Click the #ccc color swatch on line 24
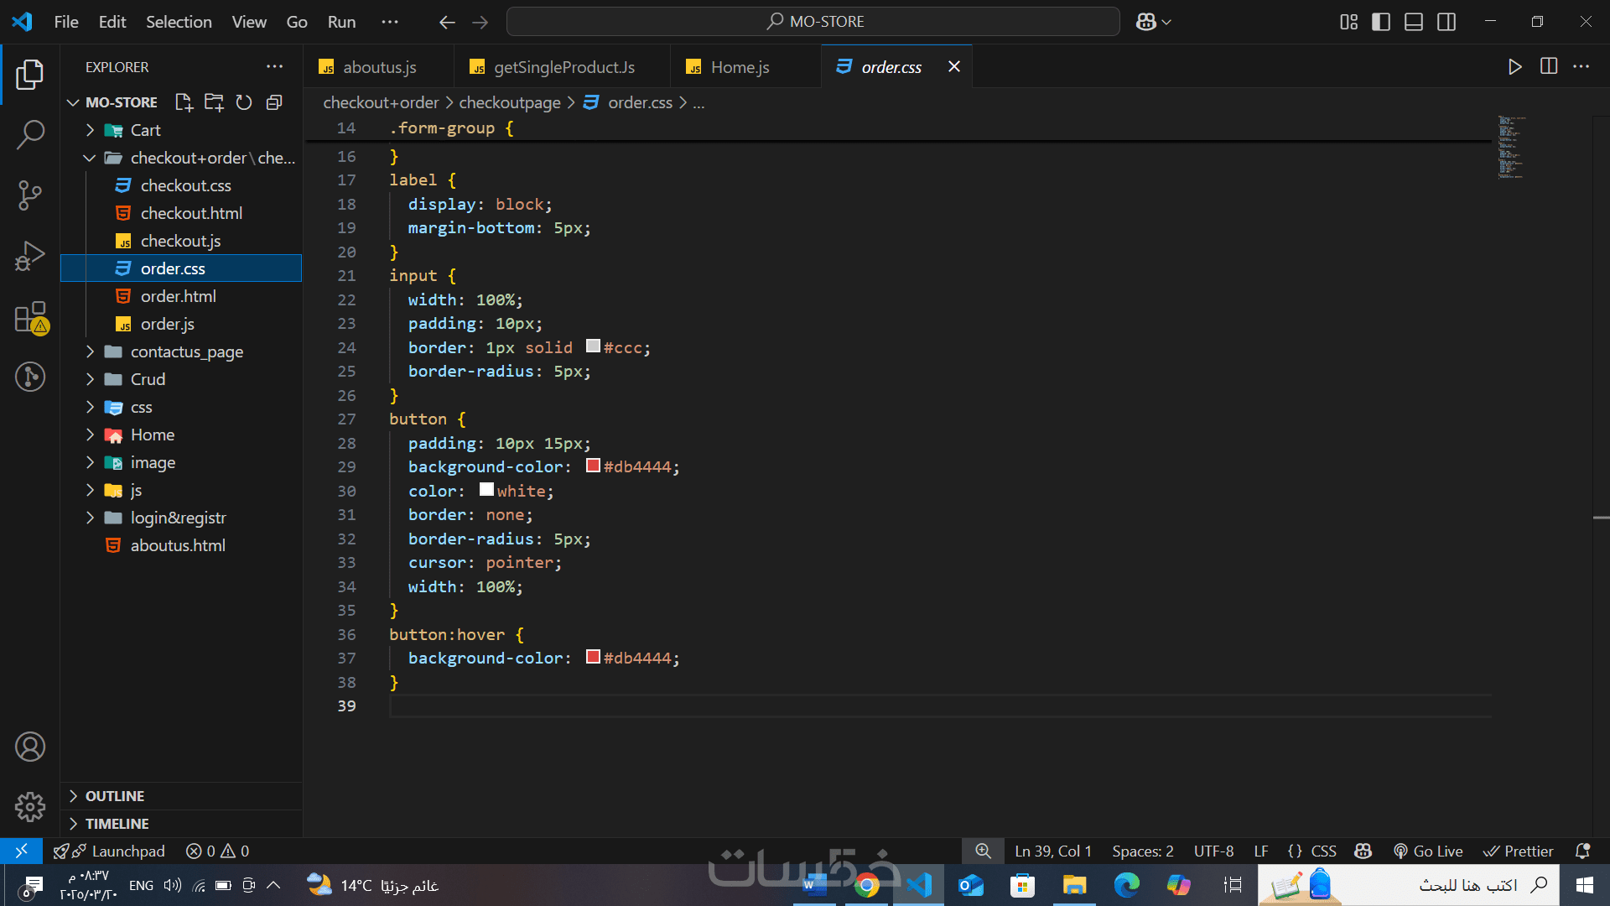The width and height of the screenshot is (1610, 906). click(x=593, y=346)
